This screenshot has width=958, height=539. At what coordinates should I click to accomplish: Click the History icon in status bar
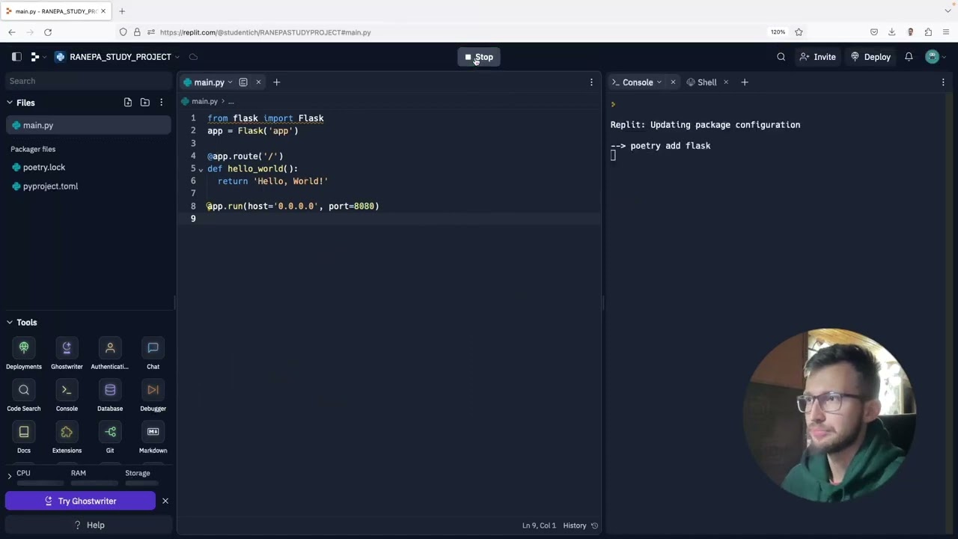click(x=595, y=526)
